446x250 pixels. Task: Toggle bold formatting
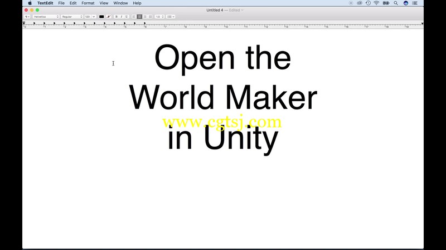pos(117,17)
